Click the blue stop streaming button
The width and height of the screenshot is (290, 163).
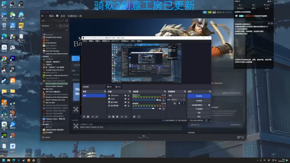[x=199, y=96]
